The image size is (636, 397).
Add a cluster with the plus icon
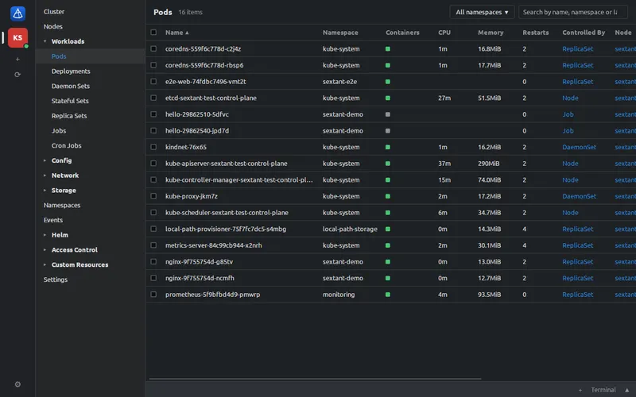coord(17,59)
